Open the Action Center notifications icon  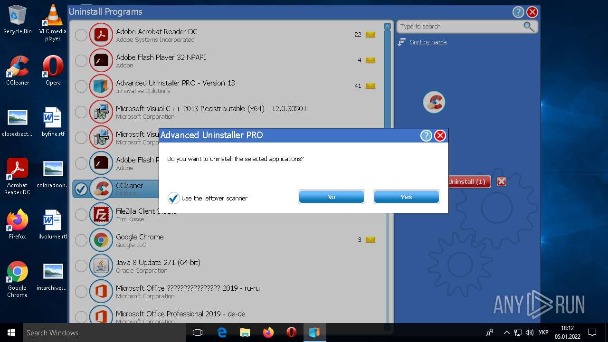(592, 332)
